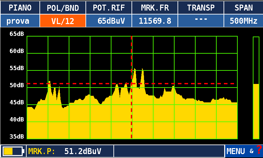
Task: Change the 500MHz span value
Action: [244, 21]
